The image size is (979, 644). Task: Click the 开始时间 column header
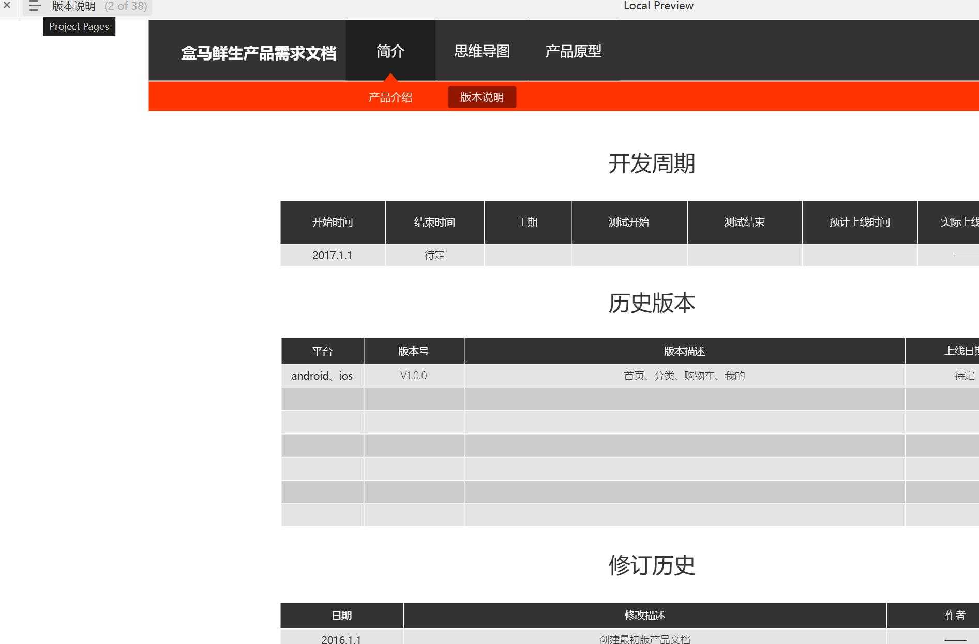[x=333, y=222]
